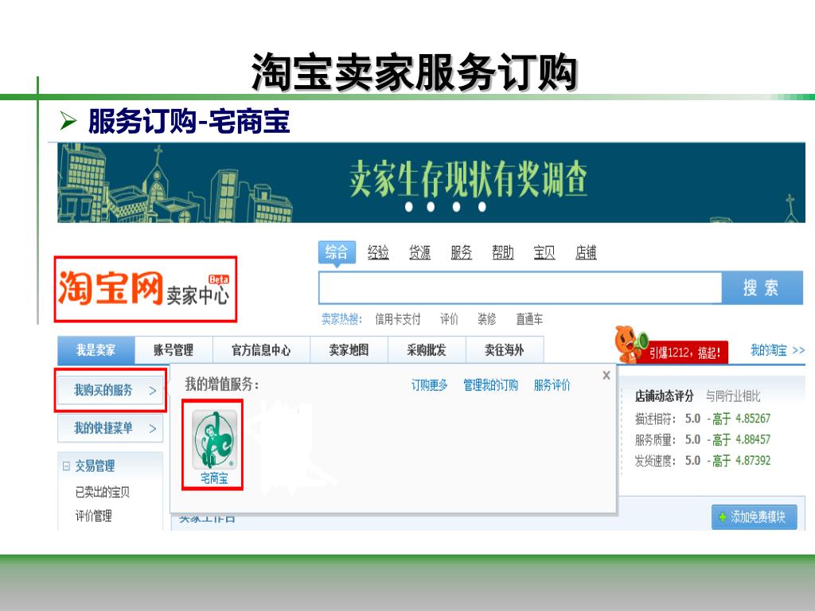Collapse the 交易管理 tree section
This screenshot has width=815, height=611.
(66, 466)
